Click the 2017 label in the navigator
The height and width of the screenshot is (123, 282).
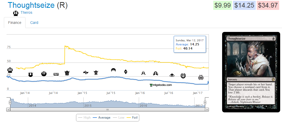coord(199,106)
